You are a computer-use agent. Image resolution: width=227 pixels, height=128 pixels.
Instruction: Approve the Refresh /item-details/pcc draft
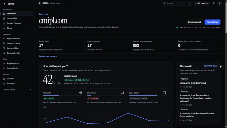click(x=184, y=91)
